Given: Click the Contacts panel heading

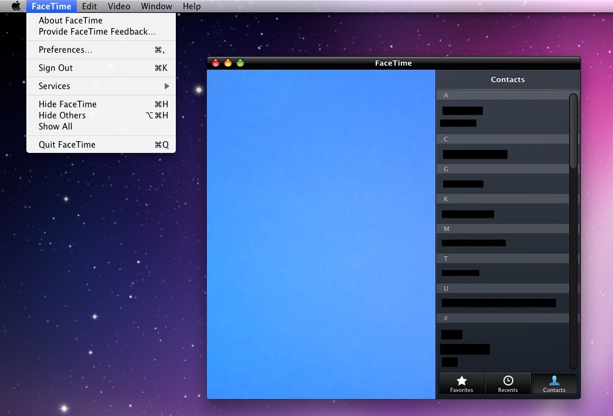Looking at the screenshot, I should [x=508, y=79].
